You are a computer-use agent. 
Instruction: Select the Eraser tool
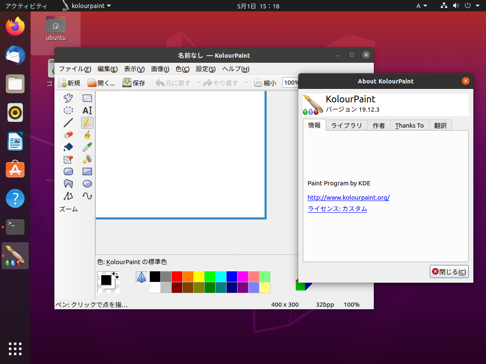pyautogui.click(x=68, y=135)
